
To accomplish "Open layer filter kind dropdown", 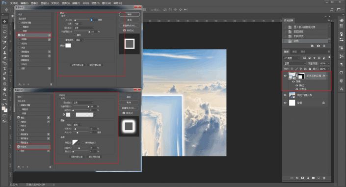I will tap(292, 58).
